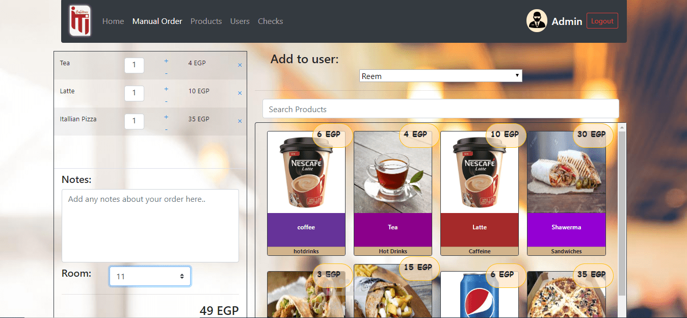This screenshot has width=687, height=318.
Task: Click the 35 EGP price in order list
Action: (199, 119)
